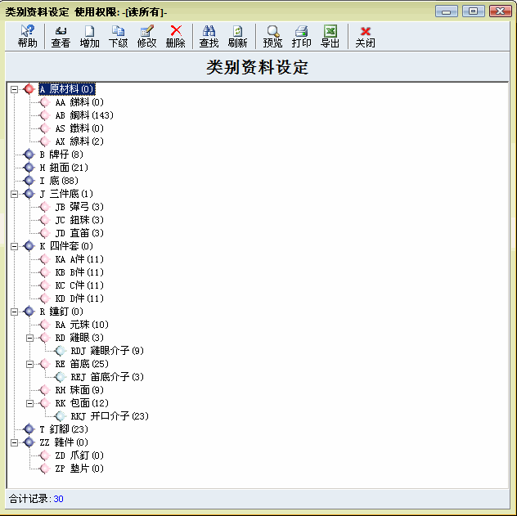Collapse the A 原材料 node
The image size is (517, 516).
click(14, 89)
